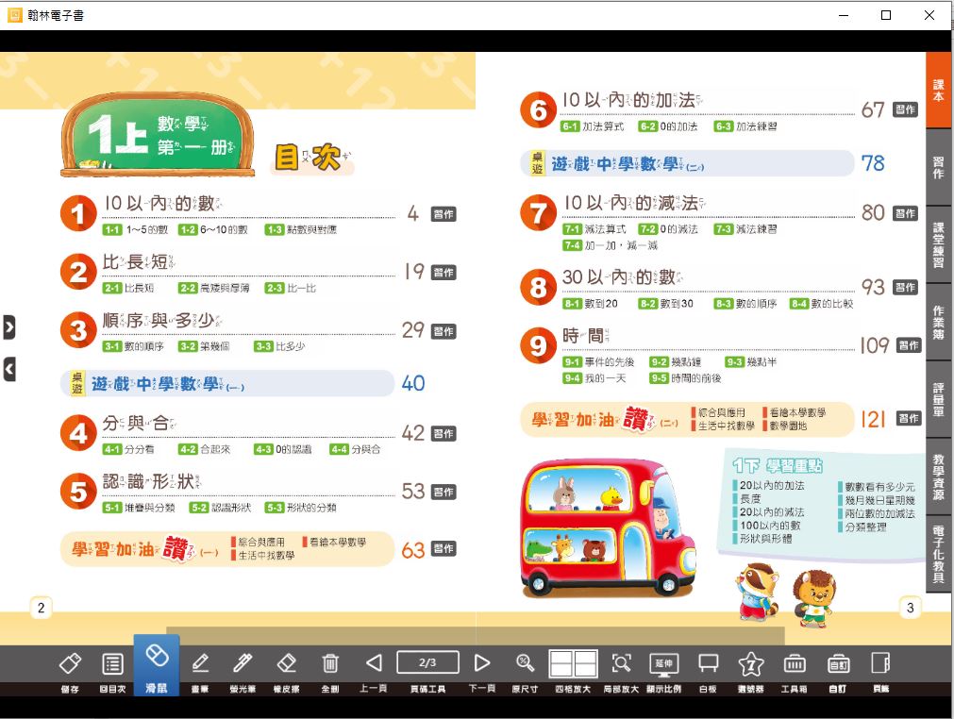This screenshot has height=719, width=954.
Task: Open section 6-2 '0的加法'
Action: (x=668, y=126)
